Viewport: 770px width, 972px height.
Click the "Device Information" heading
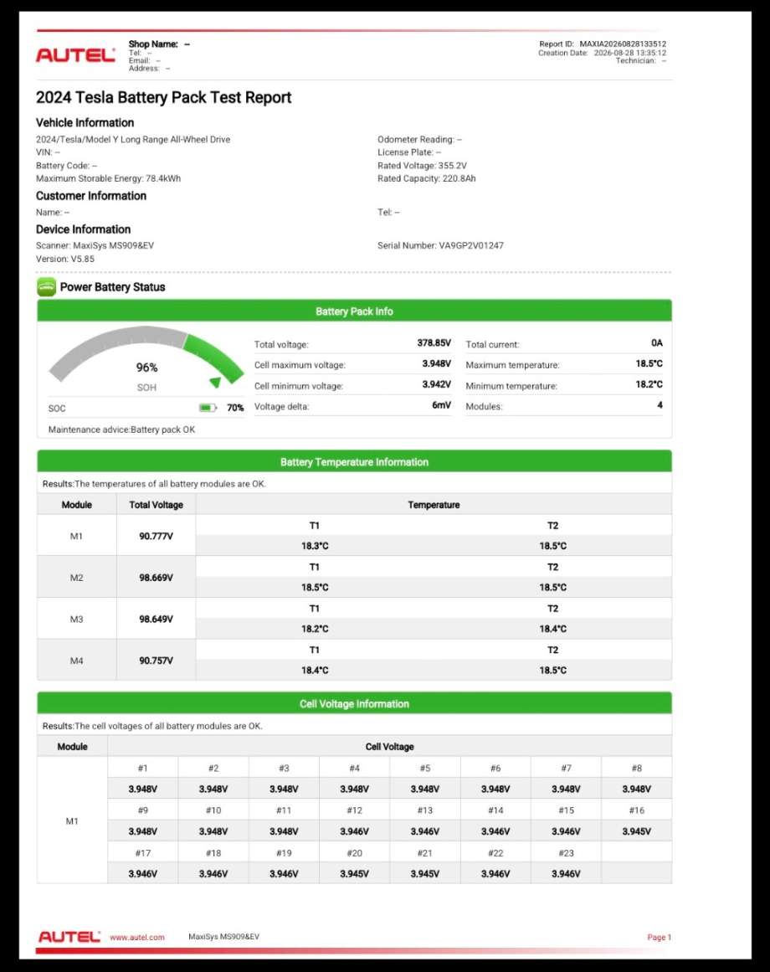[x=83, y=229]
